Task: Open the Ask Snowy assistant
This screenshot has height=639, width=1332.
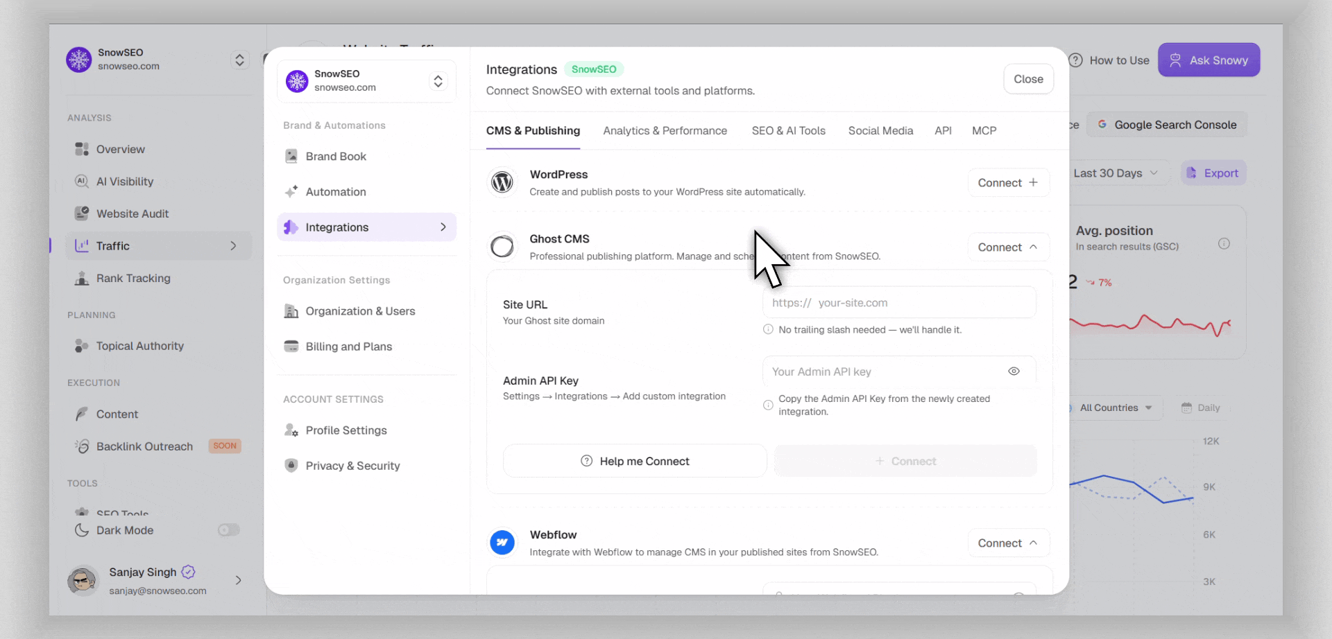Action: pos(1209,60)
